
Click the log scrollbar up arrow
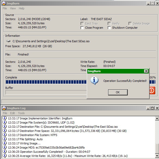[157, 118]
